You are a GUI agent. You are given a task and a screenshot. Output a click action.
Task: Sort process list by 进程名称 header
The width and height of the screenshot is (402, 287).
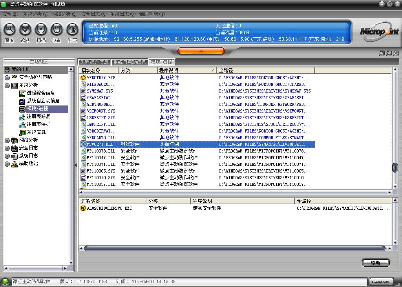click(113, 201)
